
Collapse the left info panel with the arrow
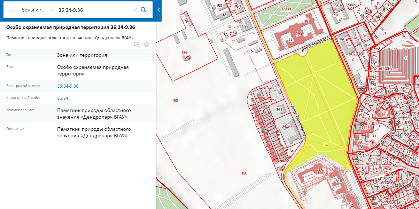pyautogui.click(x=159, y=10)
